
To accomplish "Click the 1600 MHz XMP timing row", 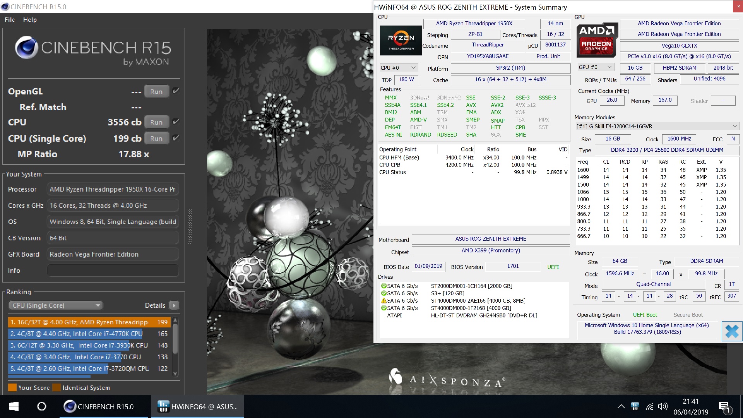I will (657, 170).
